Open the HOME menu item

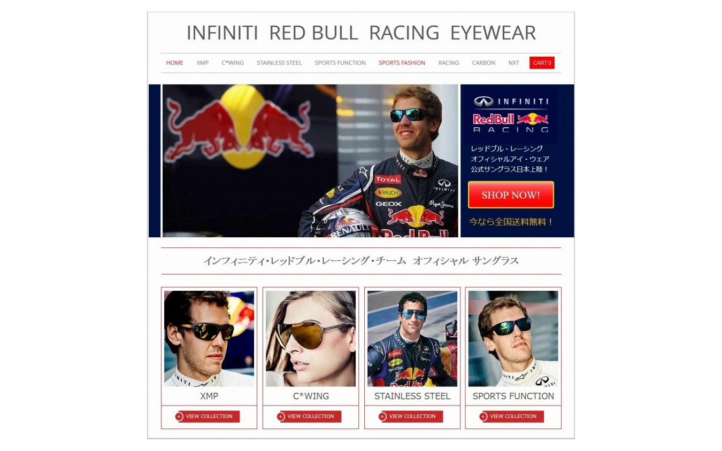tap(174, 63)
